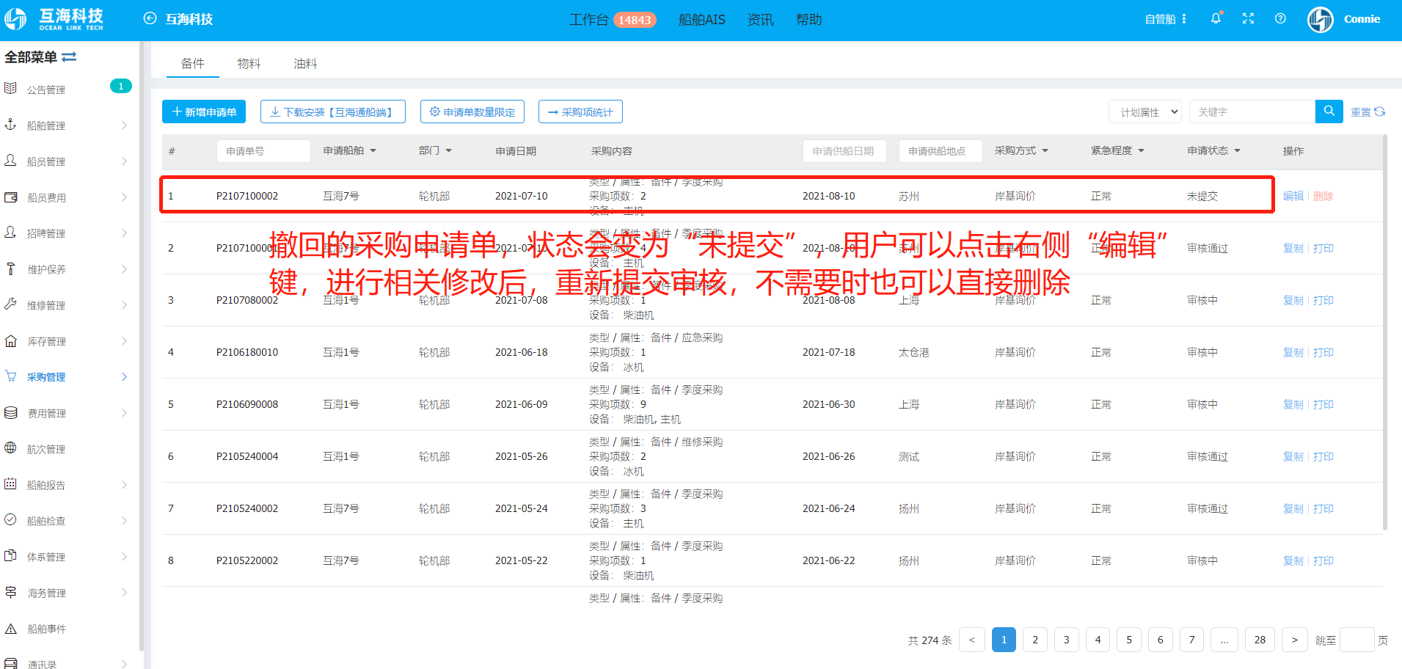Click the 船舶事件 warning icon
1402x669 pixels.
point(11,628)
